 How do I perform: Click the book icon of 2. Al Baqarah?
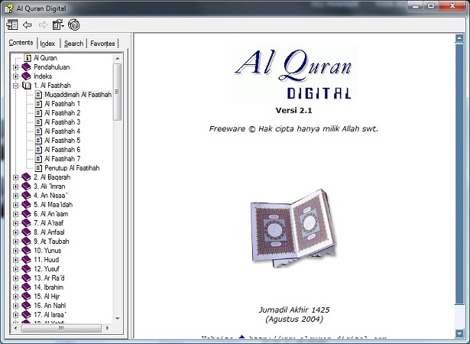pos(27,177)
